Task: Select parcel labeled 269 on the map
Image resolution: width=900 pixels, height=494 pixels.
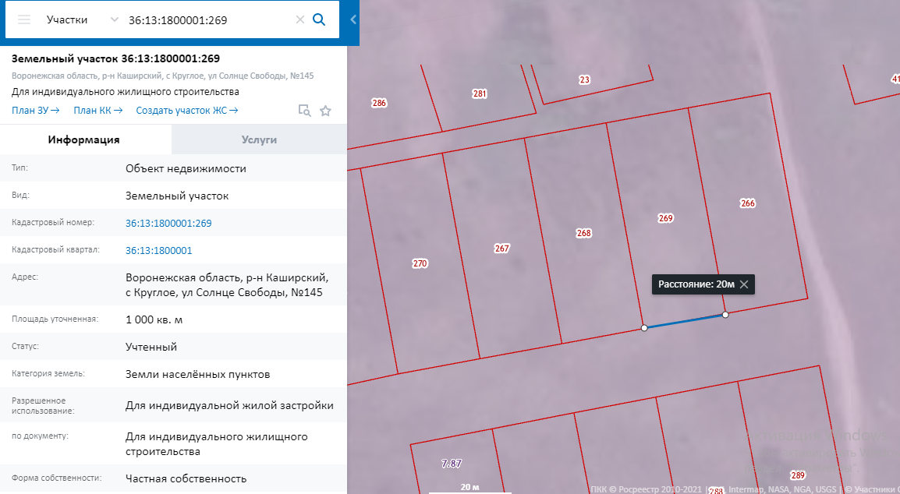Action: click(x=665, y=218)
